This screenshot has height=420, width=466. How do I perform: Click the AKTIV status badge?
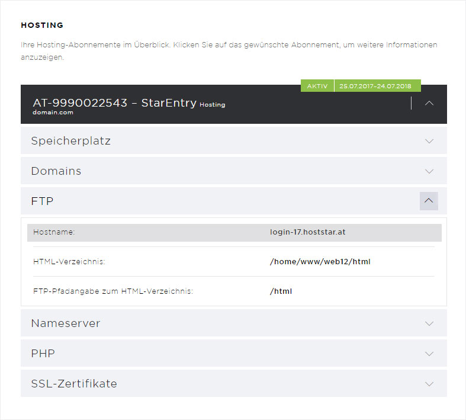(x=317, y=86)
